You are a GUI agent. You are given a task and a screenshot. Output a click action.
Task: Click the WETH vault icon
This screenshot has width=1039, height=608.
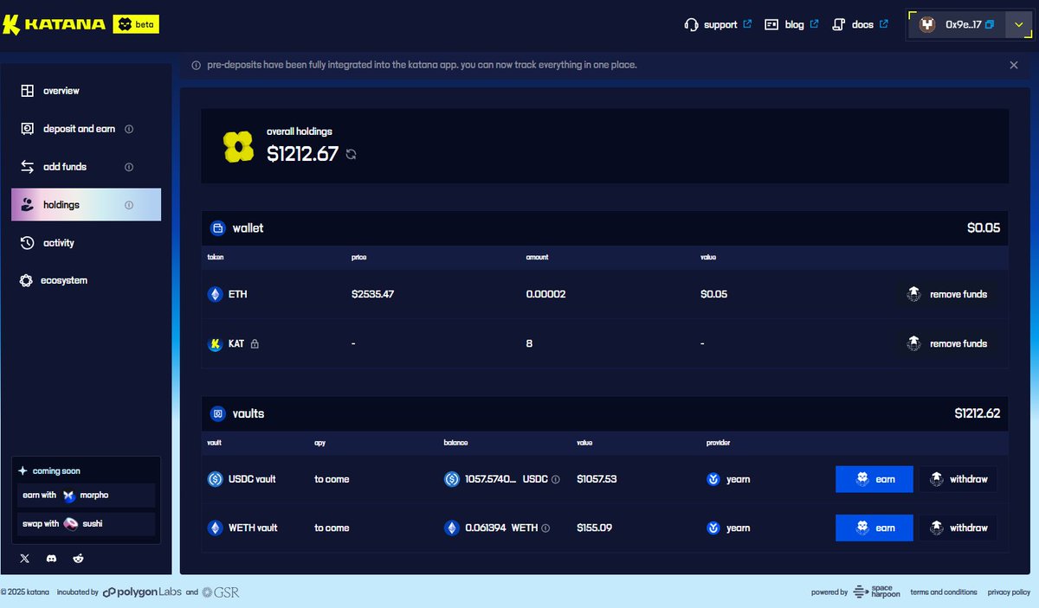pos(215,528)
